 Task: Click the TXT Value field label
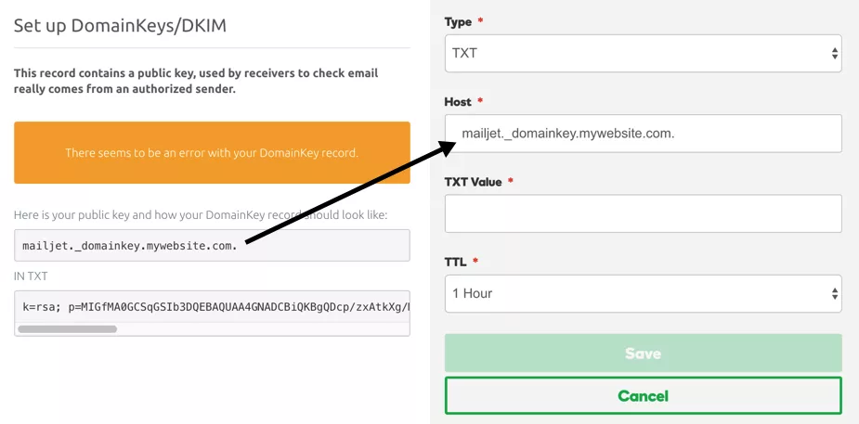point(474,182)
